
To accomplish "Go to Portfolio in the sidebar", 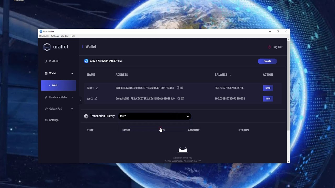I will click(54, 61).
